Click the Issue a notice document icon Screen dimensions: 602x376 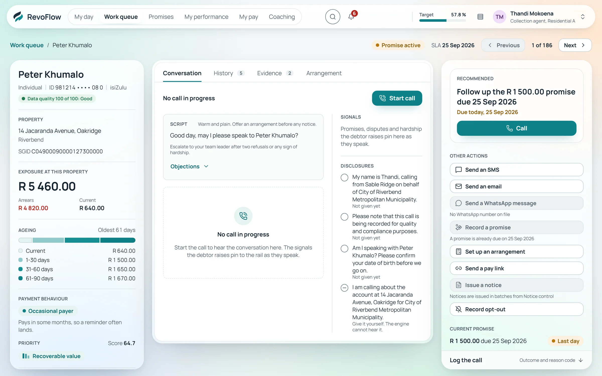tap(459, 285)
